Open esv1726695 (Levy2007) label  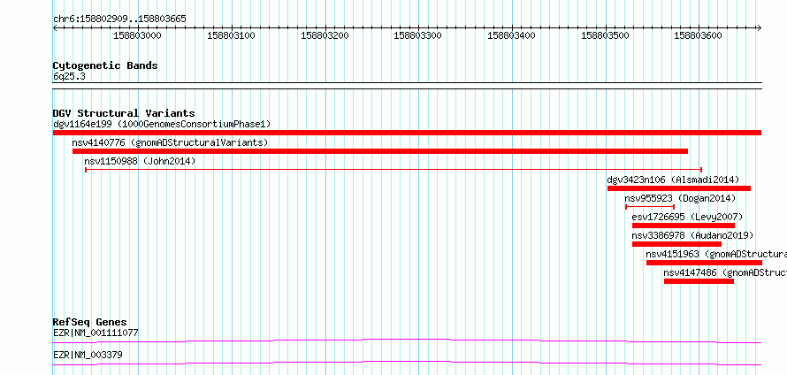pyautogui.click(x=687, y=217)
